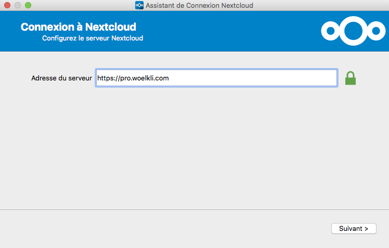The width and height of the screenshot is (389, 248).
Task: Click the left ring of Nextcloud logo
Action: [x=331, y=31]
